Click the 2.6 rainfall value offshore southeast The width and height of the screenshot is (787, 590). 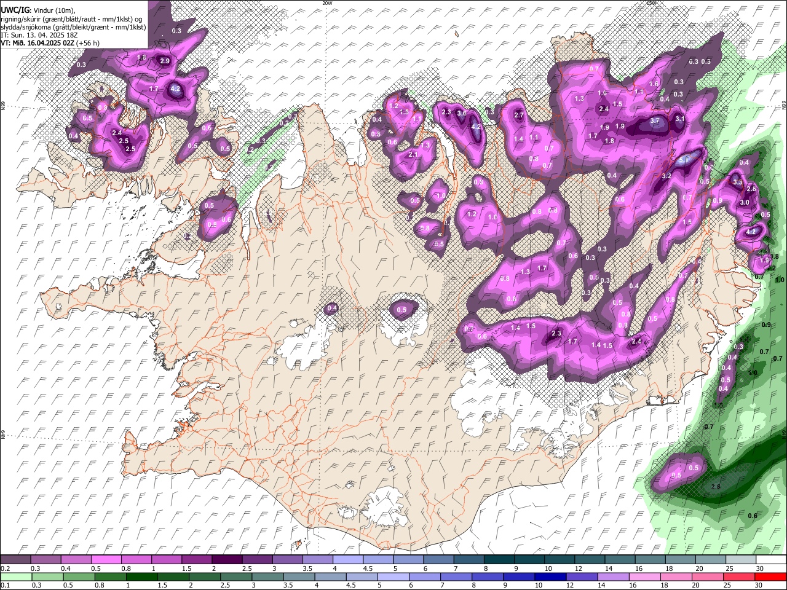(x=716, y=487)
